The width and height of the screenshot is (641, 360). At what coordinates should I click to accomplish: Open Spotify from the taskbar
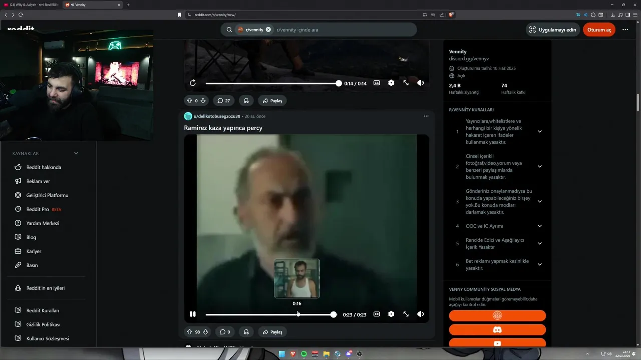tap(304, 354)
